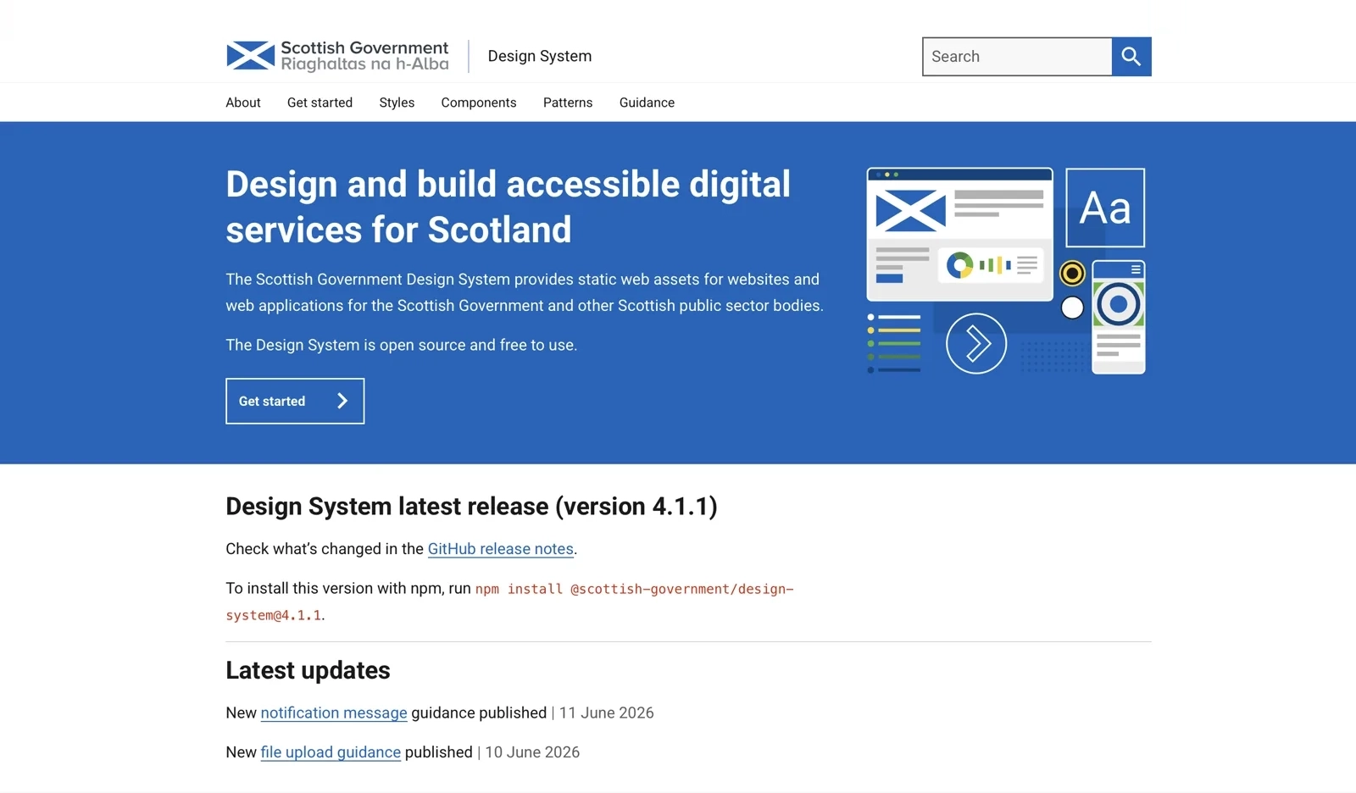Viewport: 1356px width, 793px height.
Task: Click the Scottish Government saltire logo
Action: click(x=337, y=56)
